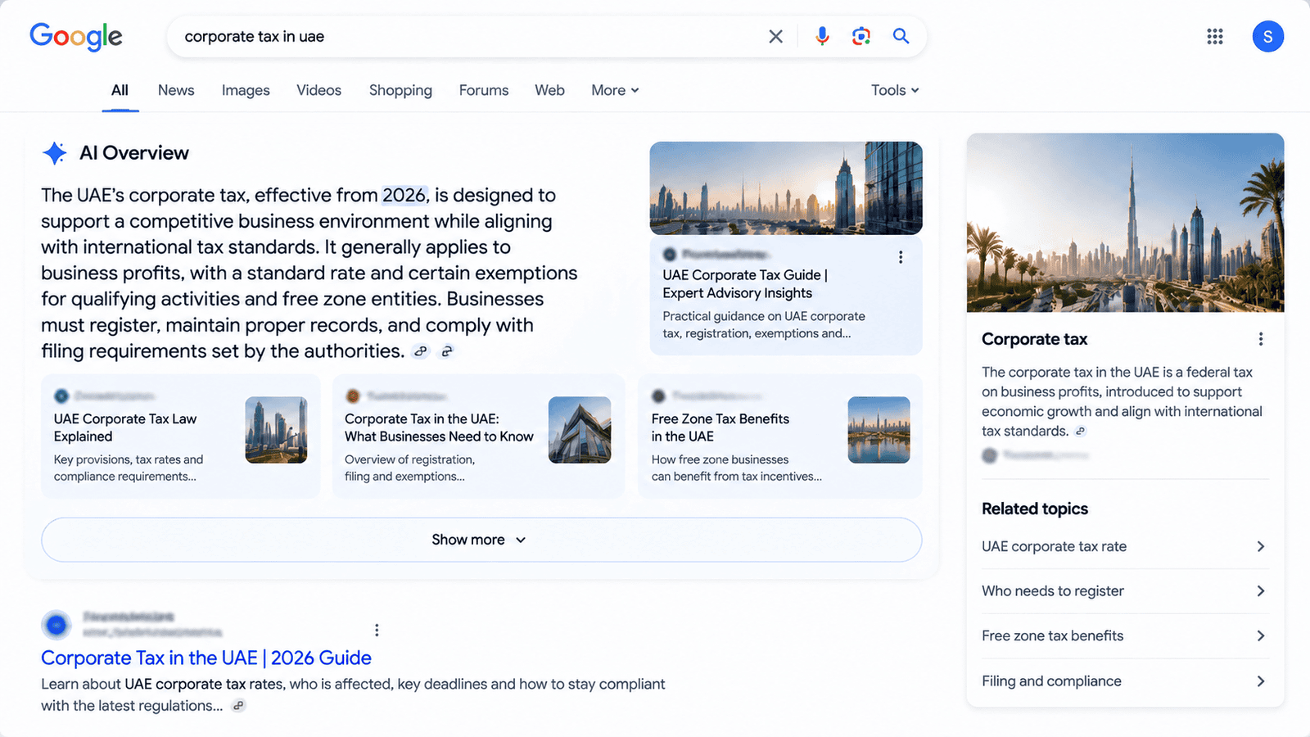Open Google Lens image search icon
The height and width of the screenshot is (737, 1310).
pyautogui.click(x=861, y=36)
